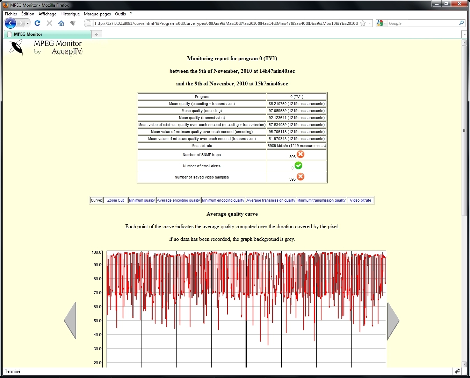The height and width of the screenshot is (378, 470).
Task: Click the page scrollbar up arrow
Action: point(464,42)
